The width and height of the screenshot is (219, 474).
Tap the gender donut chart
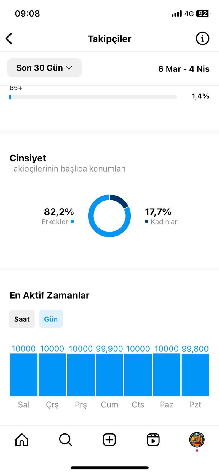[x=109, y=216]
